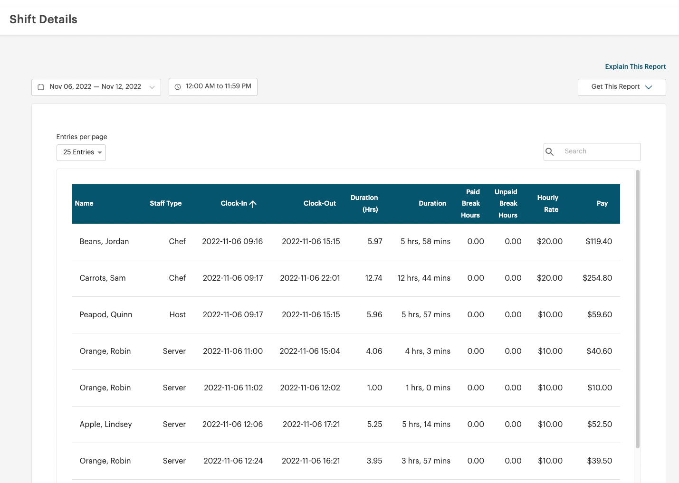Click the Explain This Report link
The width and height of the screenshot is (679, 483).
(635, 66)
